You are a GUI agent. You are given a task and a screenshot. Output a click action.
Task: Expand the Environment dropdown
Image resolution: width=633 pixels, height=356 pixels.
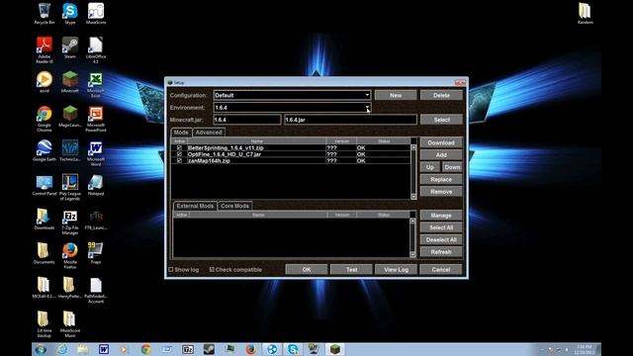[367, 108]
